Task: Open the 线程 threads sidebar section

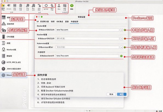Action: click(6, 43)
